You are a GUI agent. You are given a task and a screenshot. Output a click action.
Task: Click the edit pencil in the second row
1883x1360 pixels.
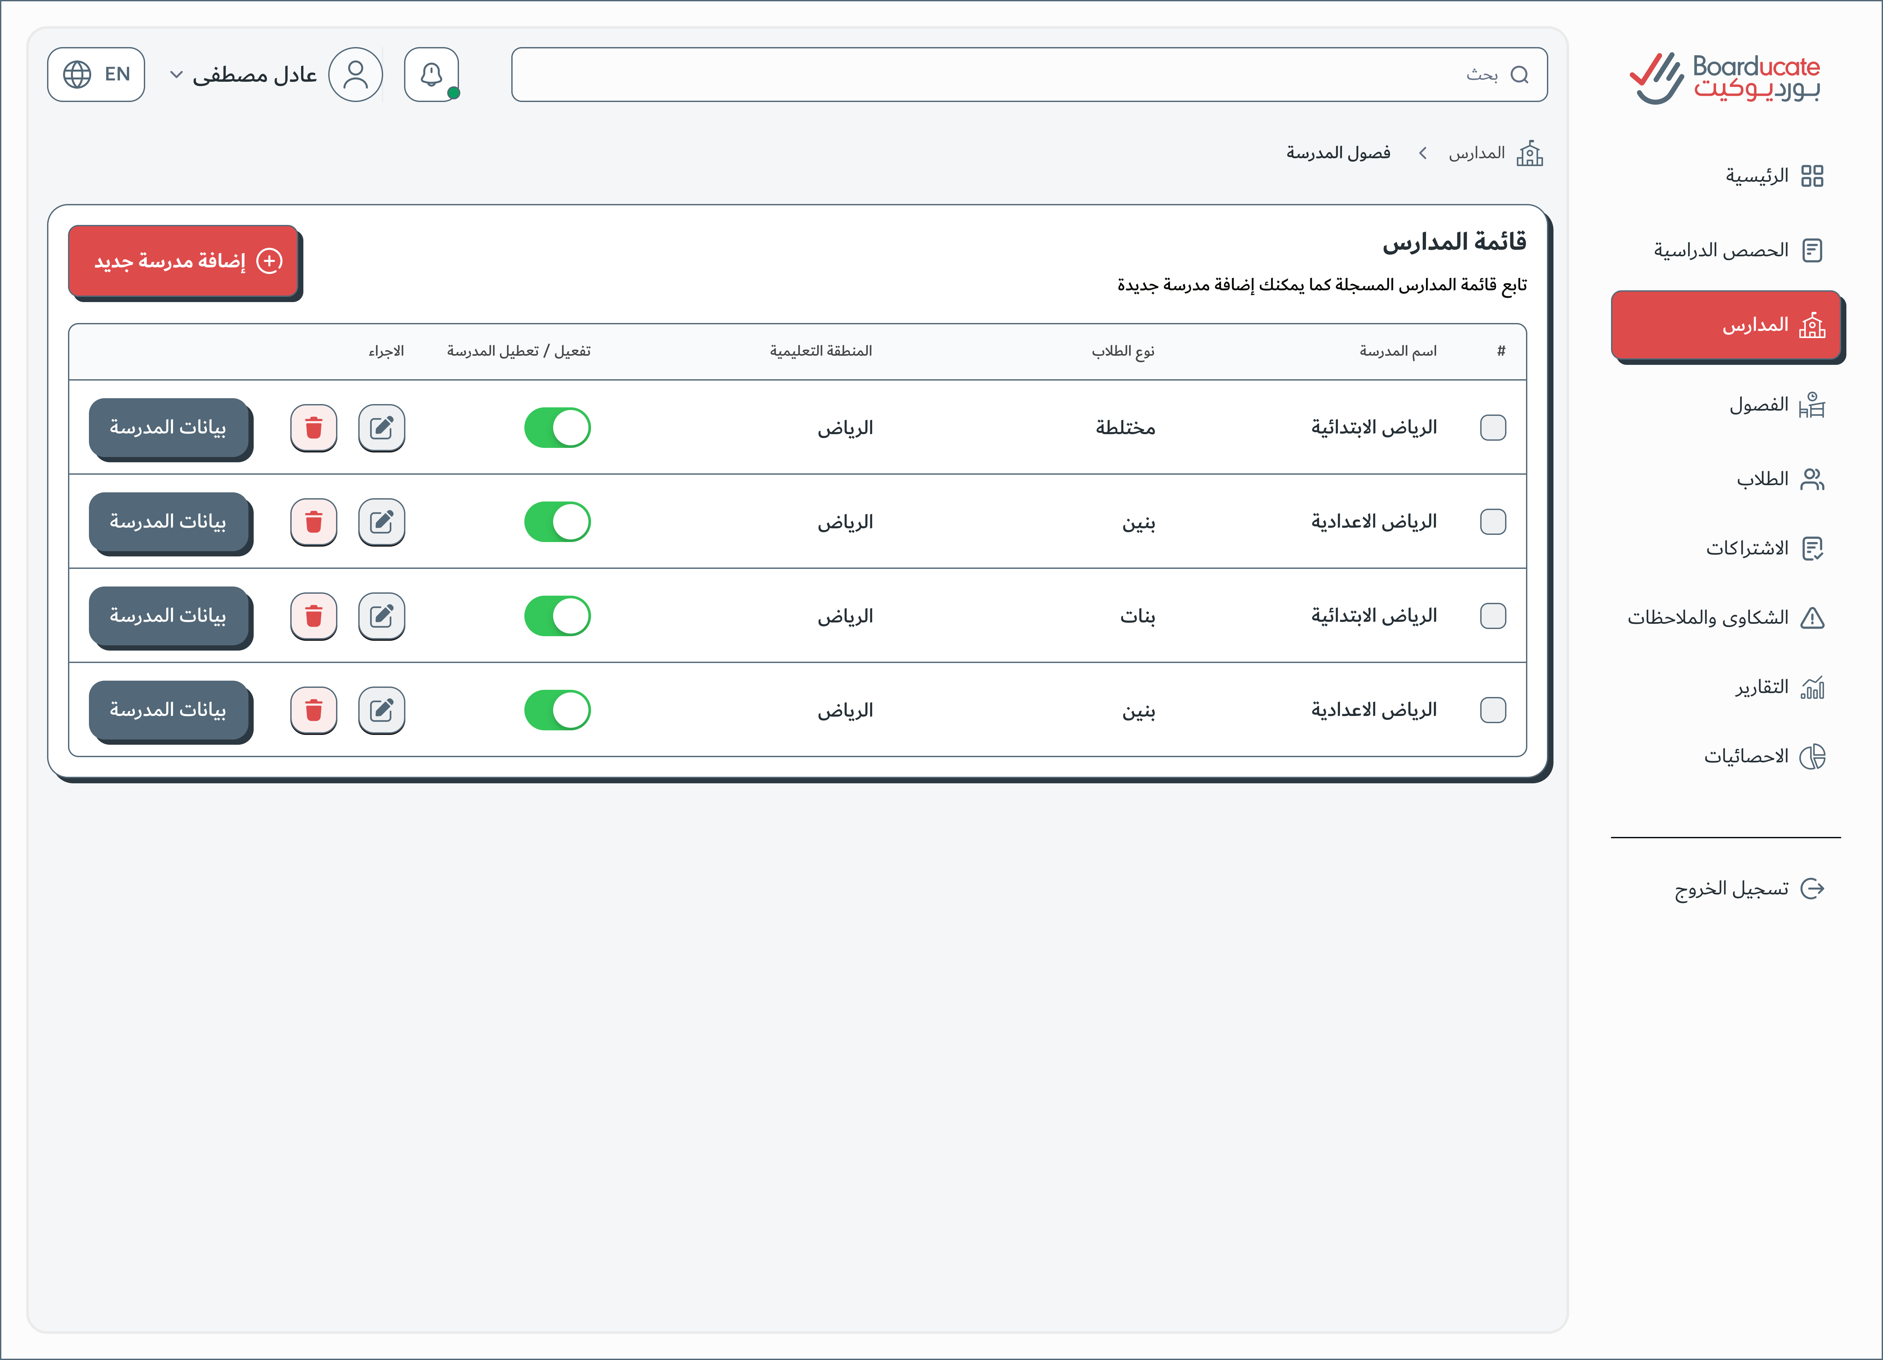(381, 521)
